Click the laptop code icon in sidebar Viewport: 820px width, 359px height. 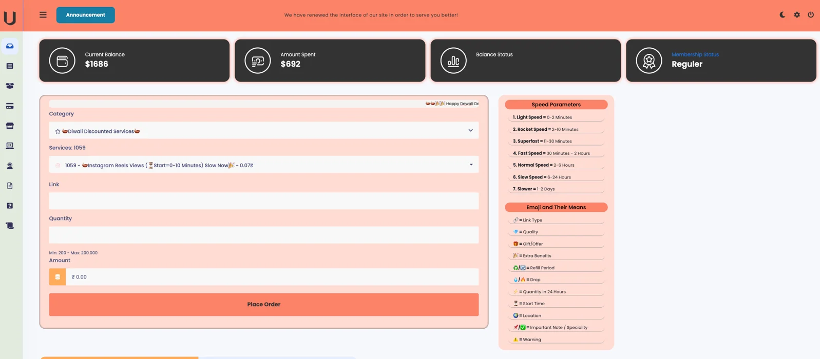pyautogui.click(x=10, y=146)
